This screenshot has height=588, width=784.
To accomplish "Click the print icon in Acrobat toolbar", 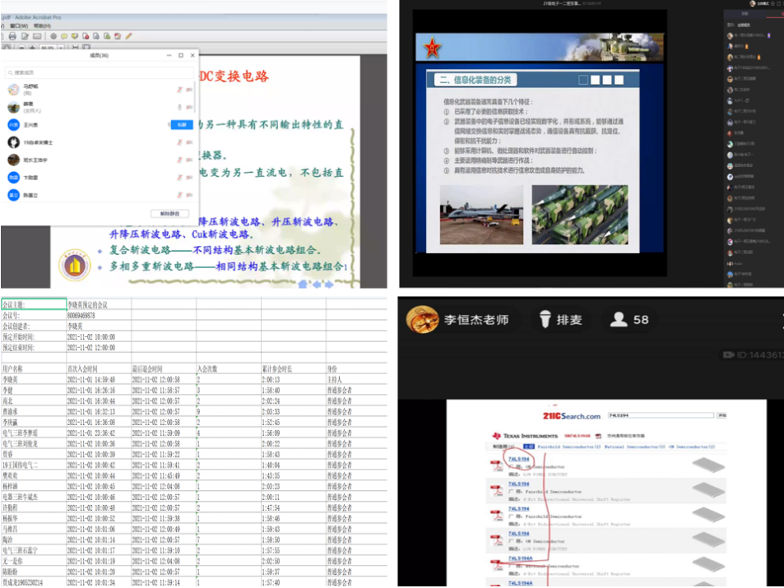I will [12, 36].
